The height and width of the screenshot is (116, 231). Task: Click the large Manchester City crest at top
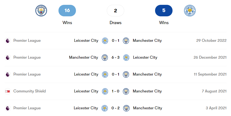click(x=41, y=11)
